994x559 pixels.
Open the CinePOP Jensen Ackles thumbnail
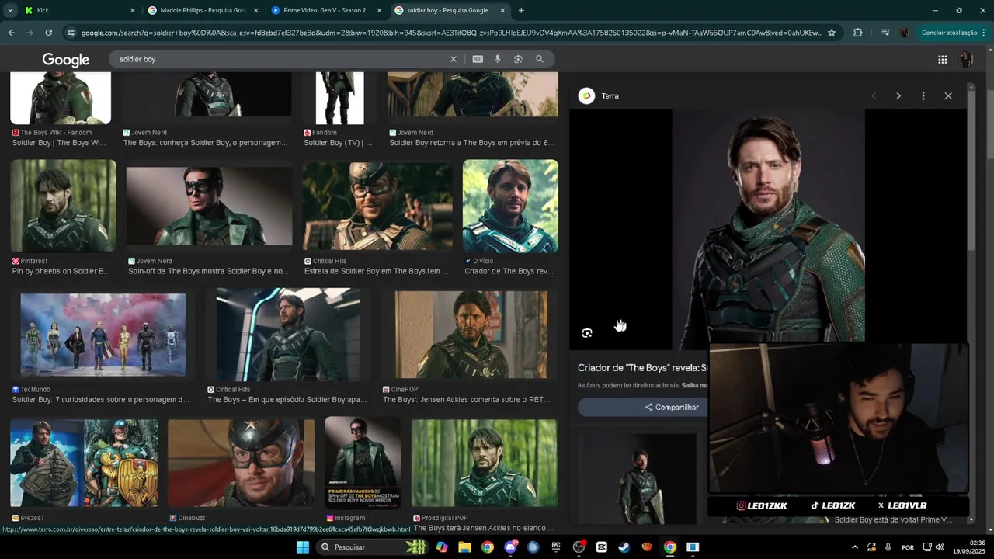[471, 334]
